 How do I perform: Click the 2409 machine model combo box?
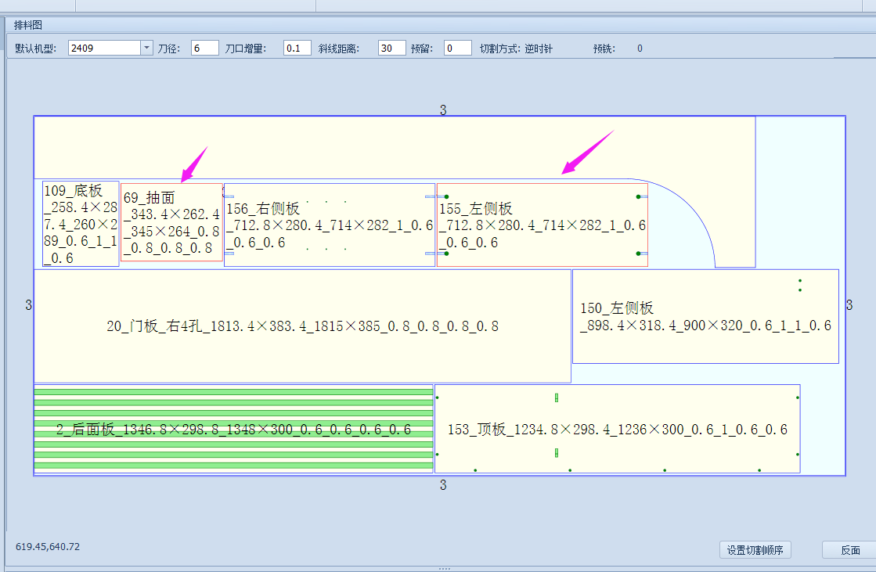[x=110, y=48]
